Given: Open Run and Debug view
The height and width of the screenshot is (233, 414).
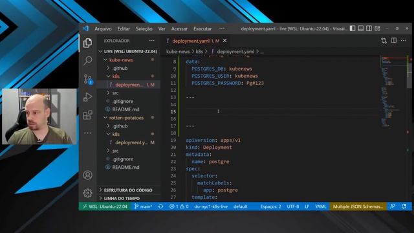Looking at the screenshot, I should [88, 97].
